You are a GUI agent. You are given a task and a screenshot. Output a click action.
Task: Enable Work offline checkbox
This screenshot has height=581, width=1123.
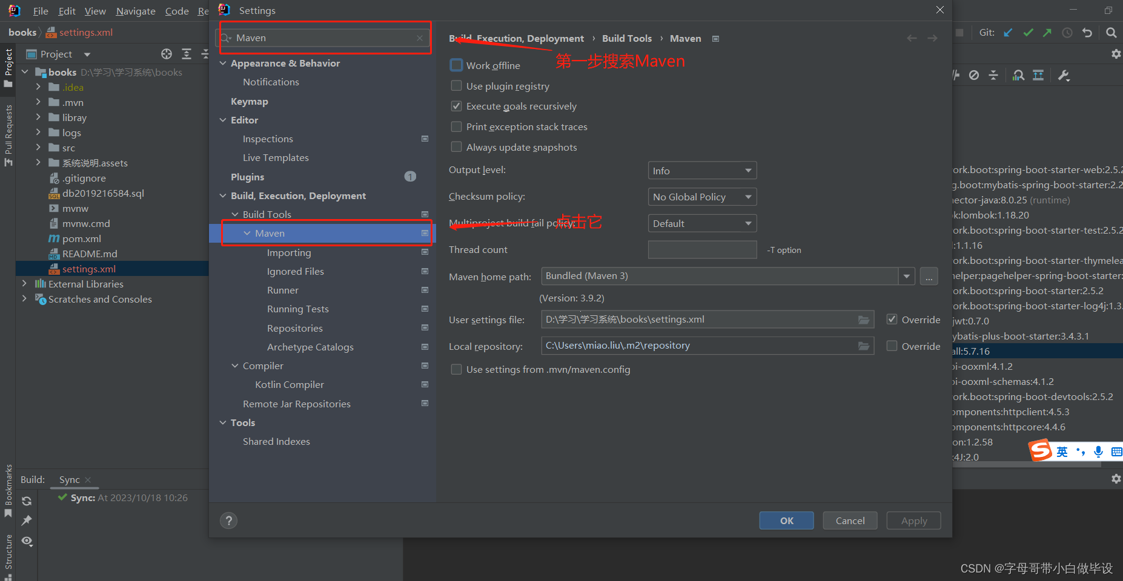[x=457, y=65]
